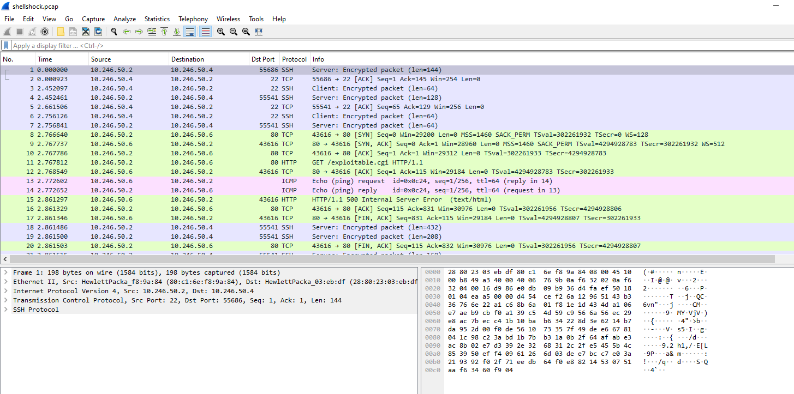Go to specified packet icon
This screenshot has height=394, width=794.
click(152, 32)
